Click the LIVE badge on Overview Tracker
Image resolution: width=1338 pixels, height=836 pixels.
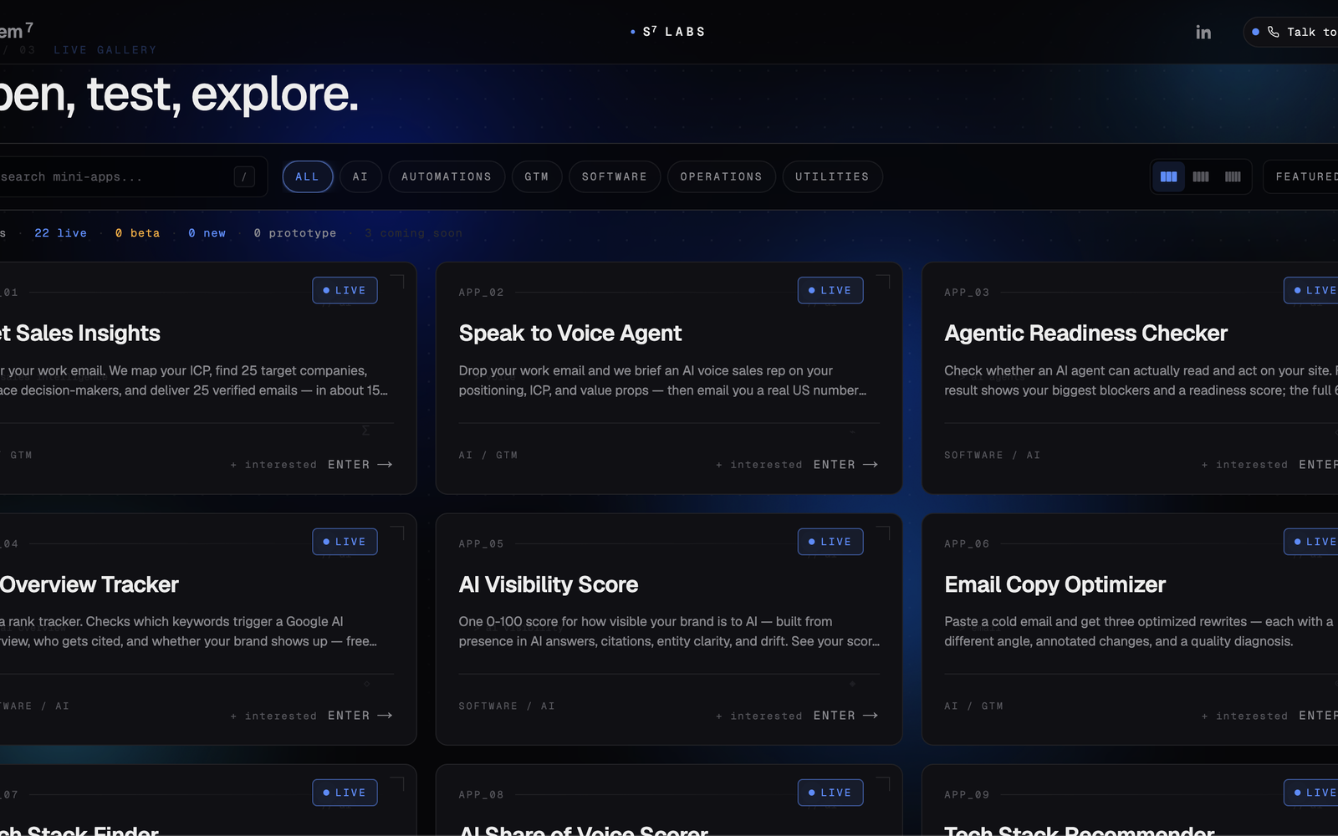345,542
